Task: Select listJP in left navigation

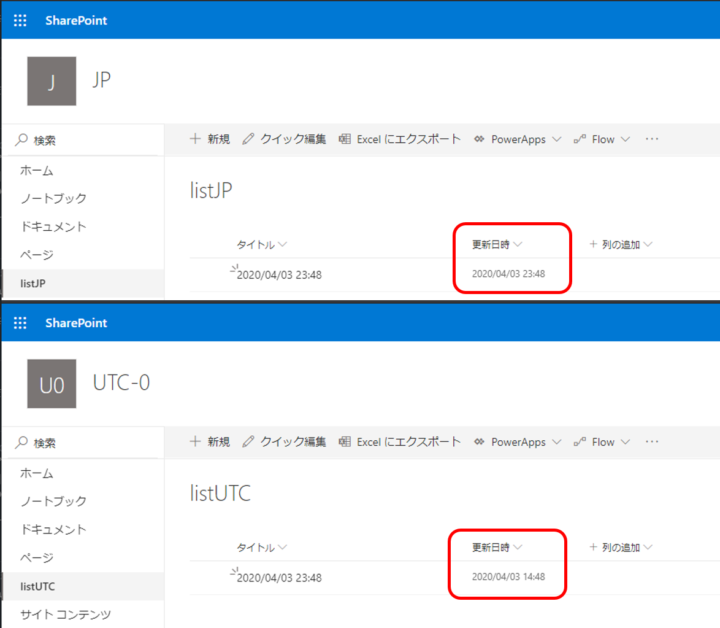Action: coord(83,284)
